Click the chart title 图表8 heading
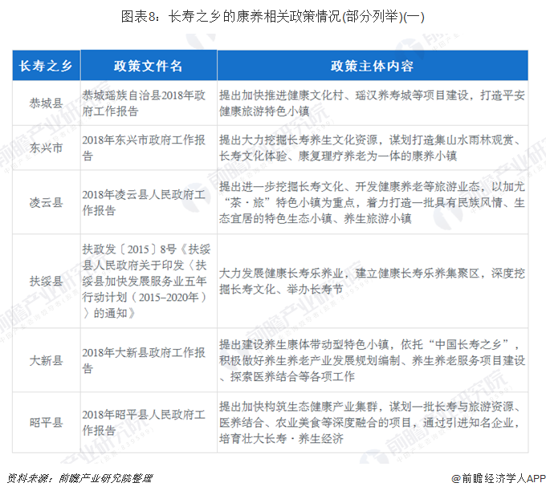The width and height of the screenshot is (546, 495). click(273, 16)
